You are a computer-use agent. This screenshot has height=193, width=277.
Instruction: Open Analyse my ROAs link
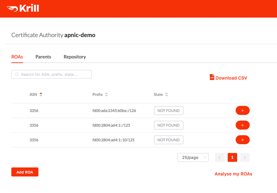click(x=233, y=174)
